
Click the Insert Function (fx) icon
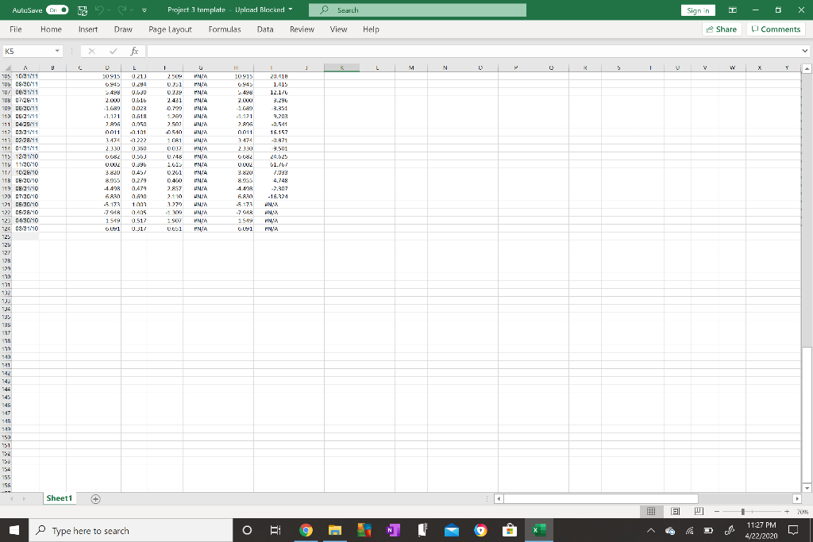133,50
